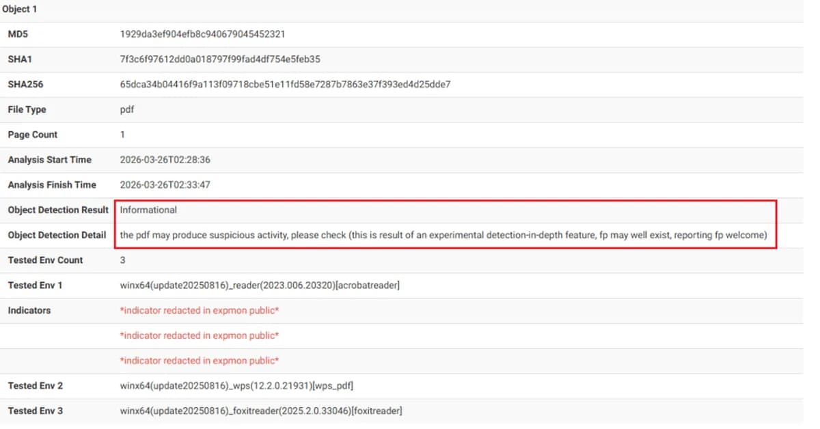Click the Analysis Finish Time timestamp

click(165, 184)
